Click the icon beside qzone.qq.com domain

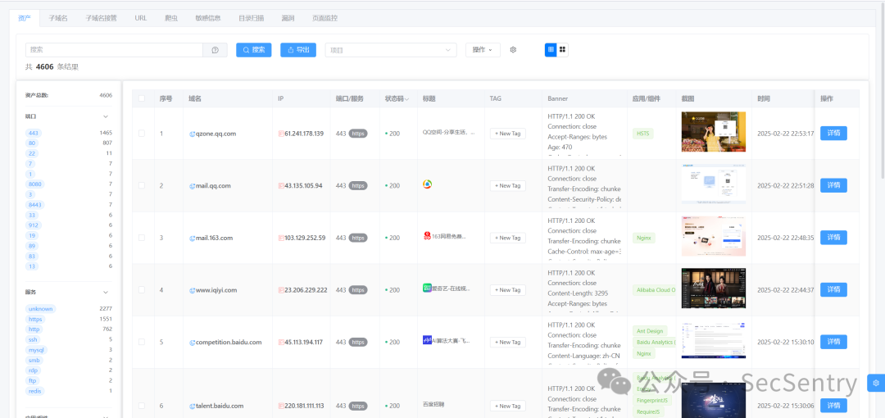tap(192, 134)
